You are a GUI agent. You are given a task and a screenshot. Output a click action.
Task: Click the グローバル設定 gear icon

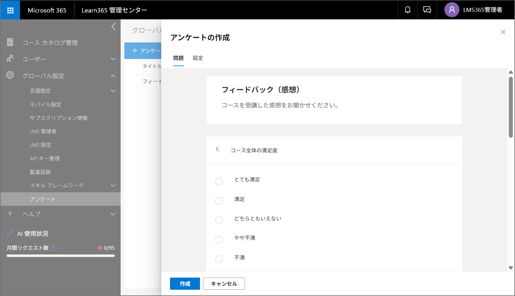coord(10,75)
